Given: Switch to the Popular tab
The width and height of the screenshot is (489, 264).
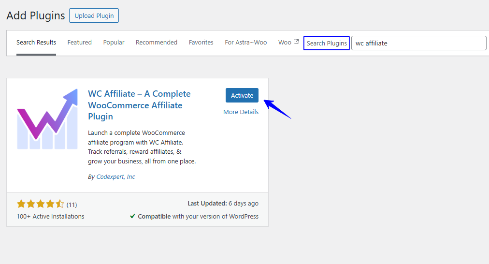Looking at the screenshot, I should [114, 43].
